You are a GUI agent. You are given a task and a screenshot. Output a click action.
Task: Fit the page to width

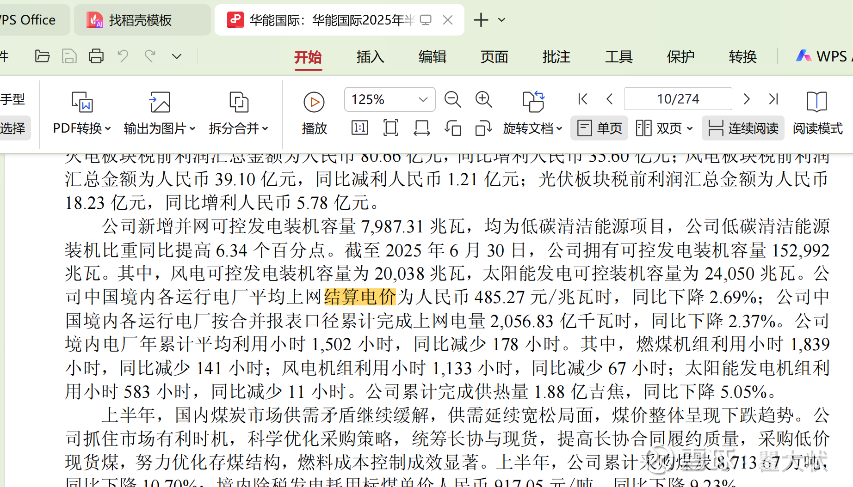coord(421,128)
